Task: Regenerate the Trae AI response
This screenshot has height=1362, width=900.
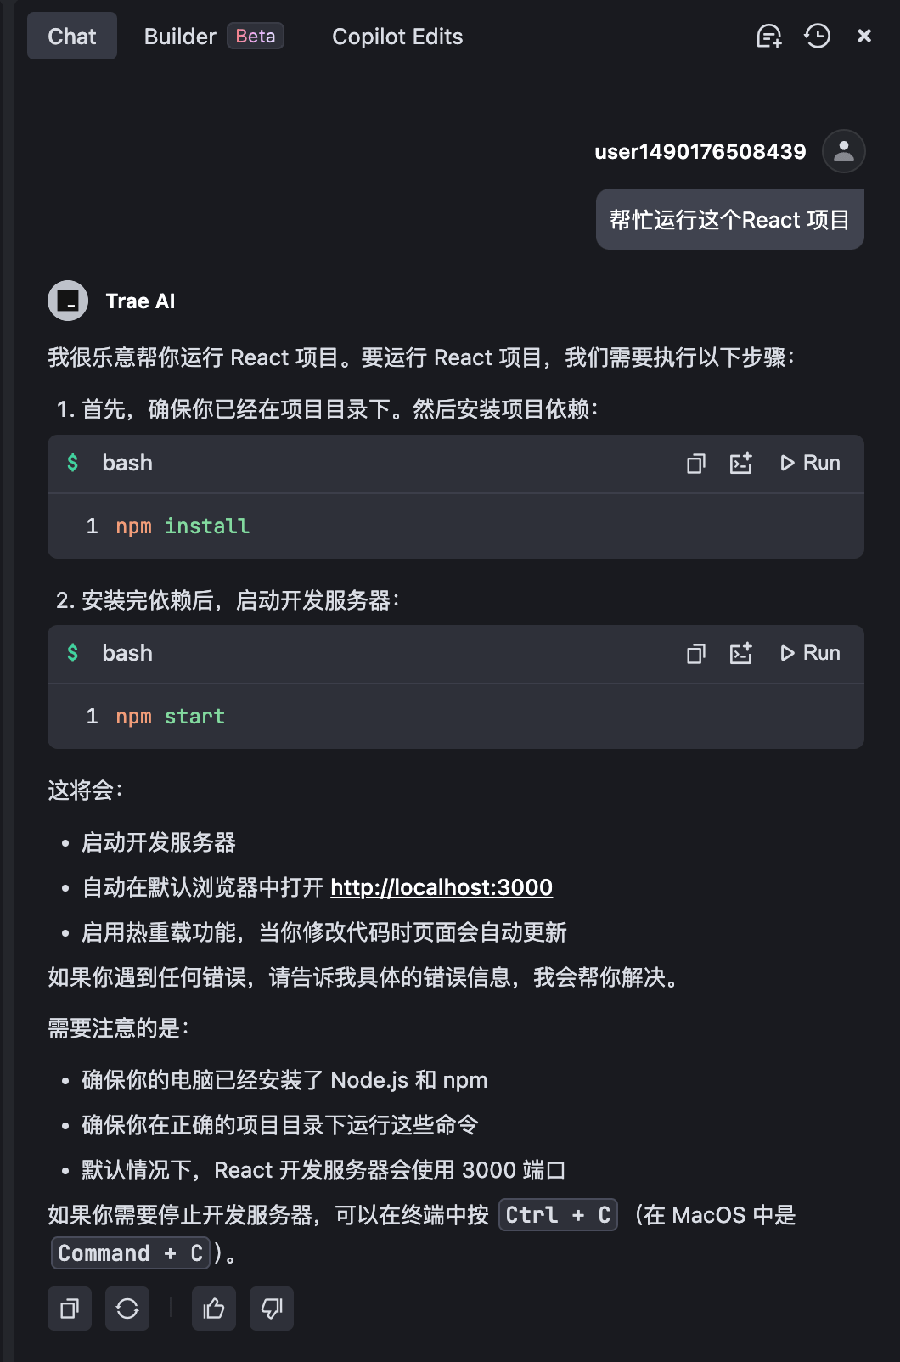Action: pyautogui.click(x=127, y=1309)
